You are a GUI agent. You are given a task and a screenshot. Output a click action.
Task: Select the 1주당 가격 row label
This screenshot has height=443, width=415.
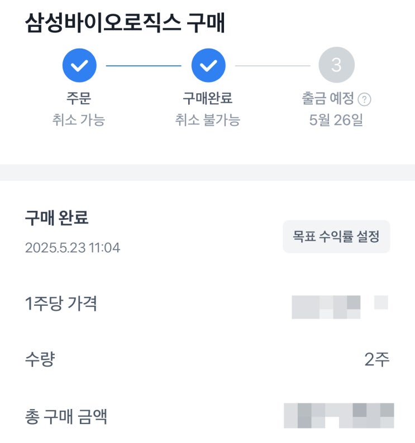pyautogui.click(x=61, y=304)
